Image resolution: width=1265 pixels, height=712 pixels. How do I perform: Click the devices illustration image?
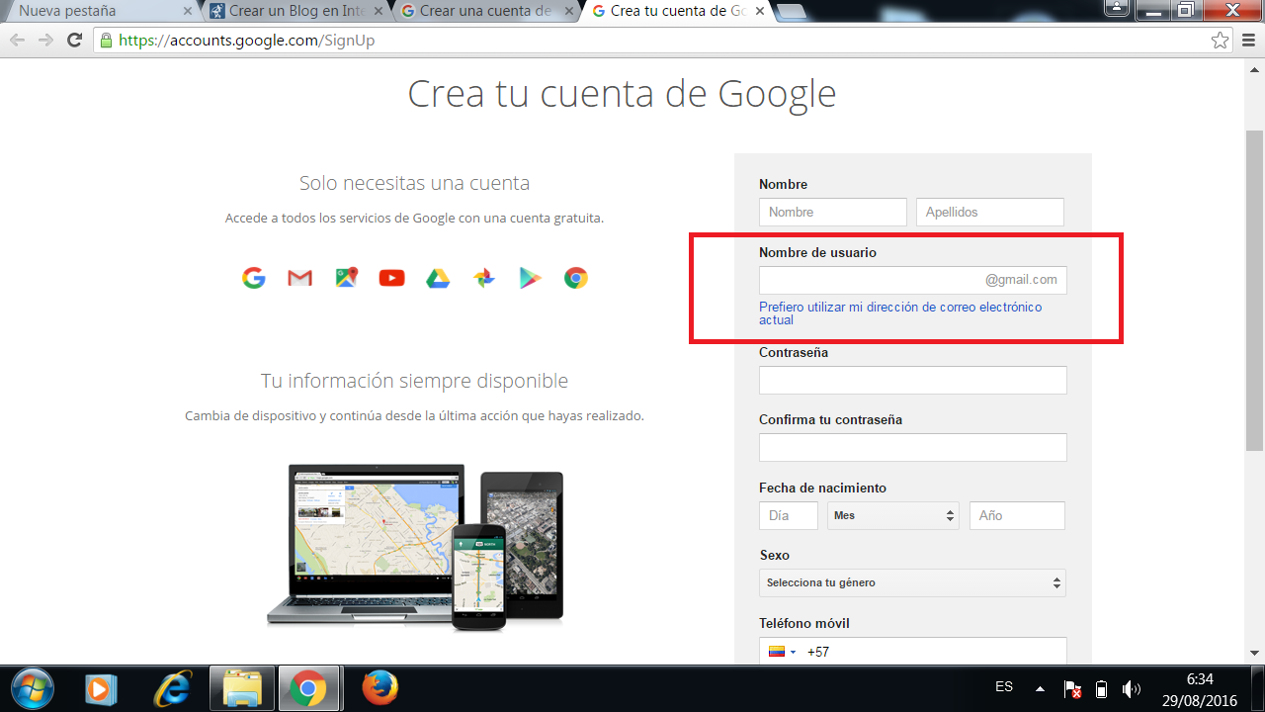tap(415, 547)
